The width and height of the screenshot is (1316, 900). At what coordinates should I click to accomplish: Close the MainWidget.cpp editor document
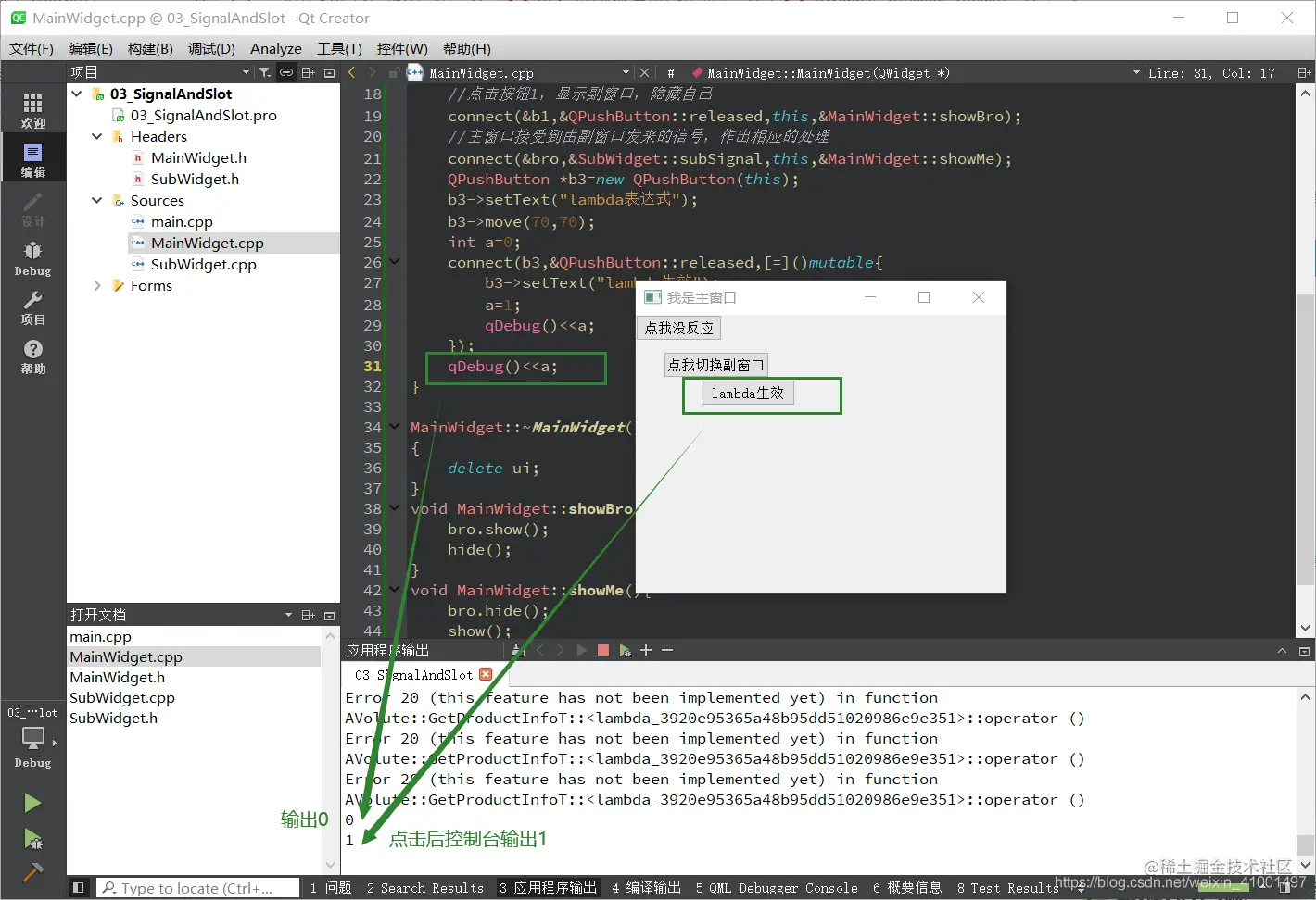coord(644,72)
